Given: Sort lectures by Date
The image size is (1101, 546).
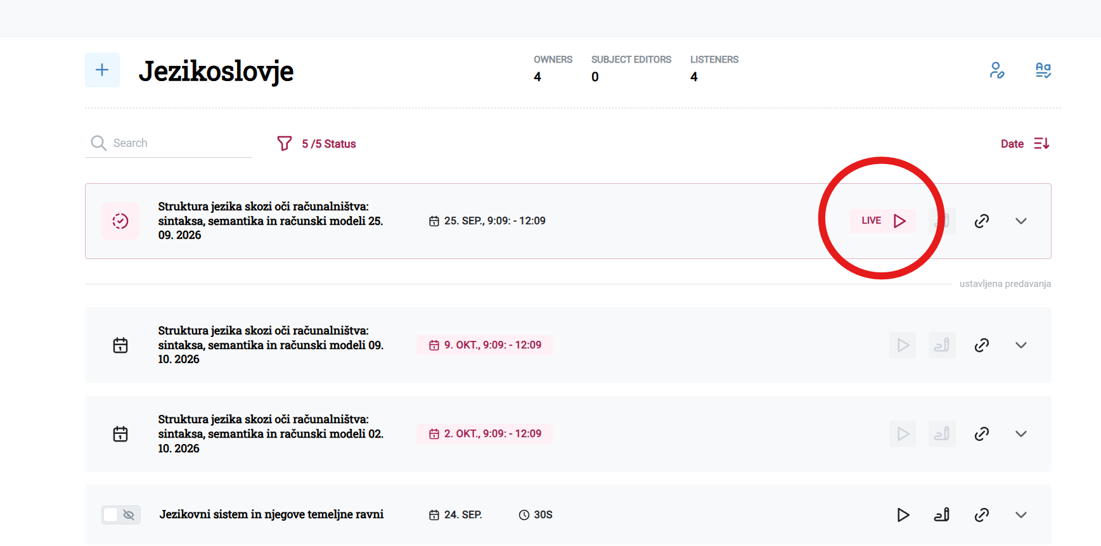Looking at the screenshot, I should click(1025, 144).
